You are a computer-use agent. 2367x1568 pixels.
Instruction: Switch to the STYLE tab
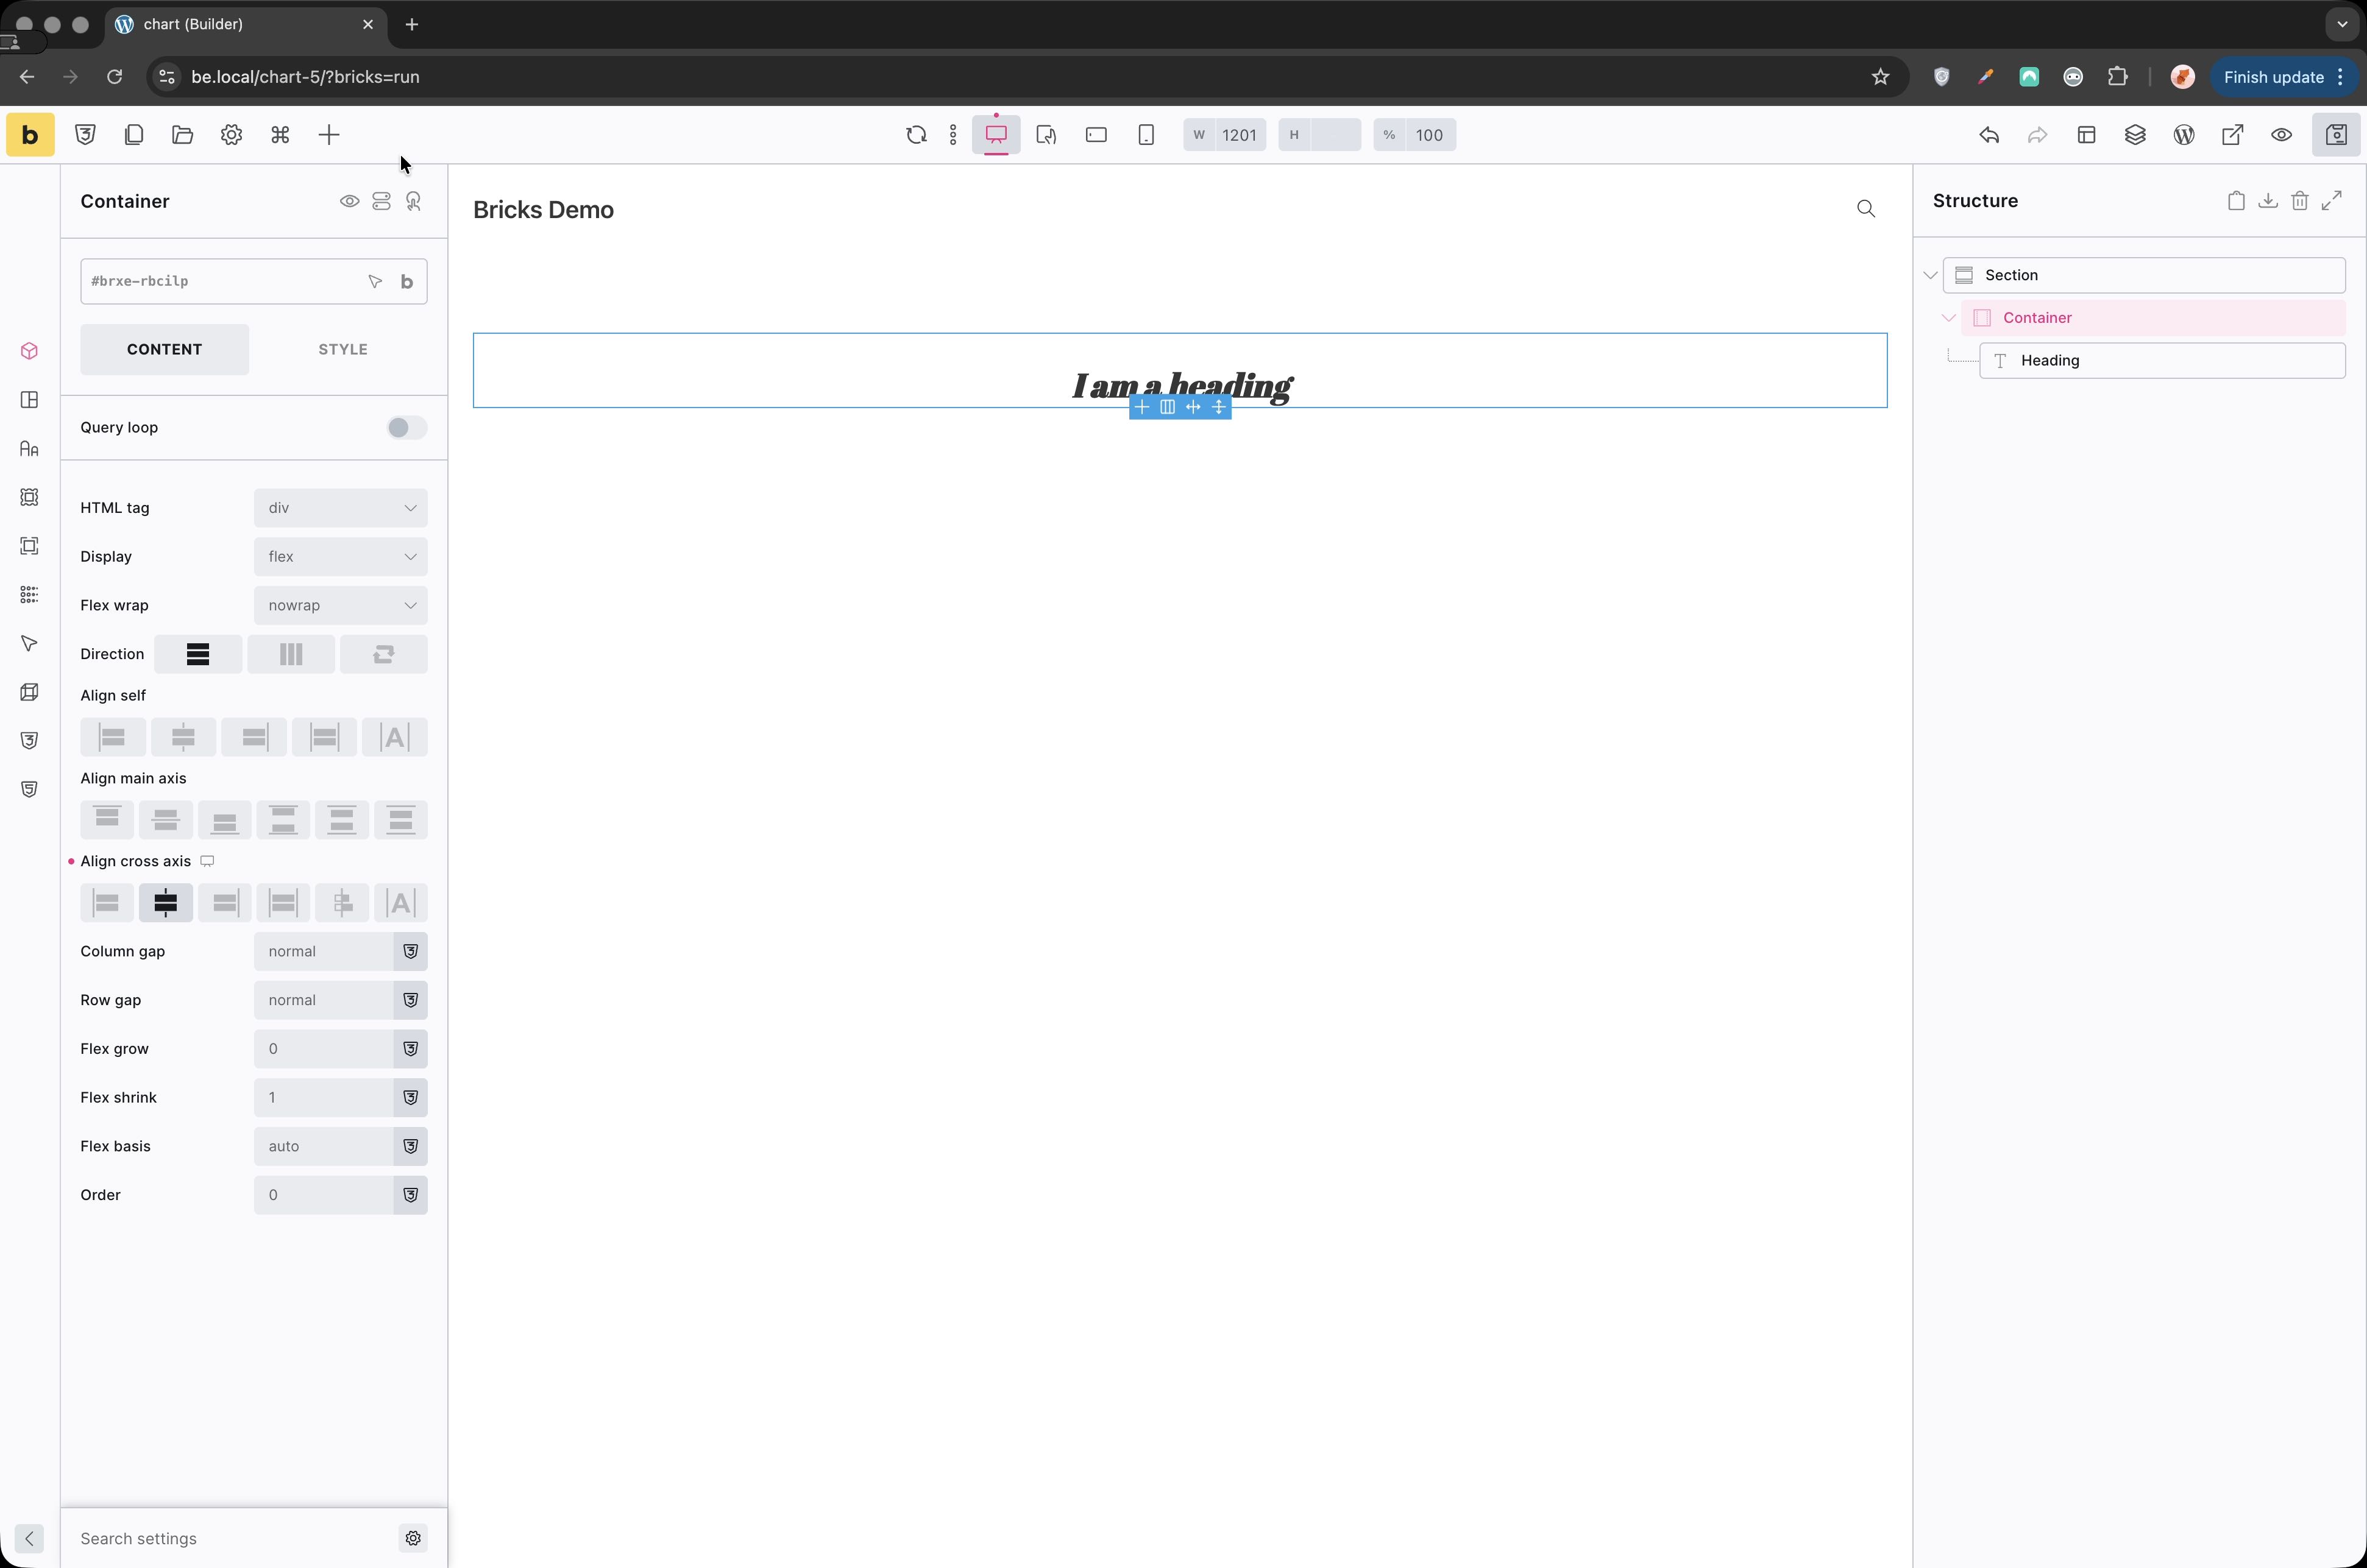click(x=342, y=349)
